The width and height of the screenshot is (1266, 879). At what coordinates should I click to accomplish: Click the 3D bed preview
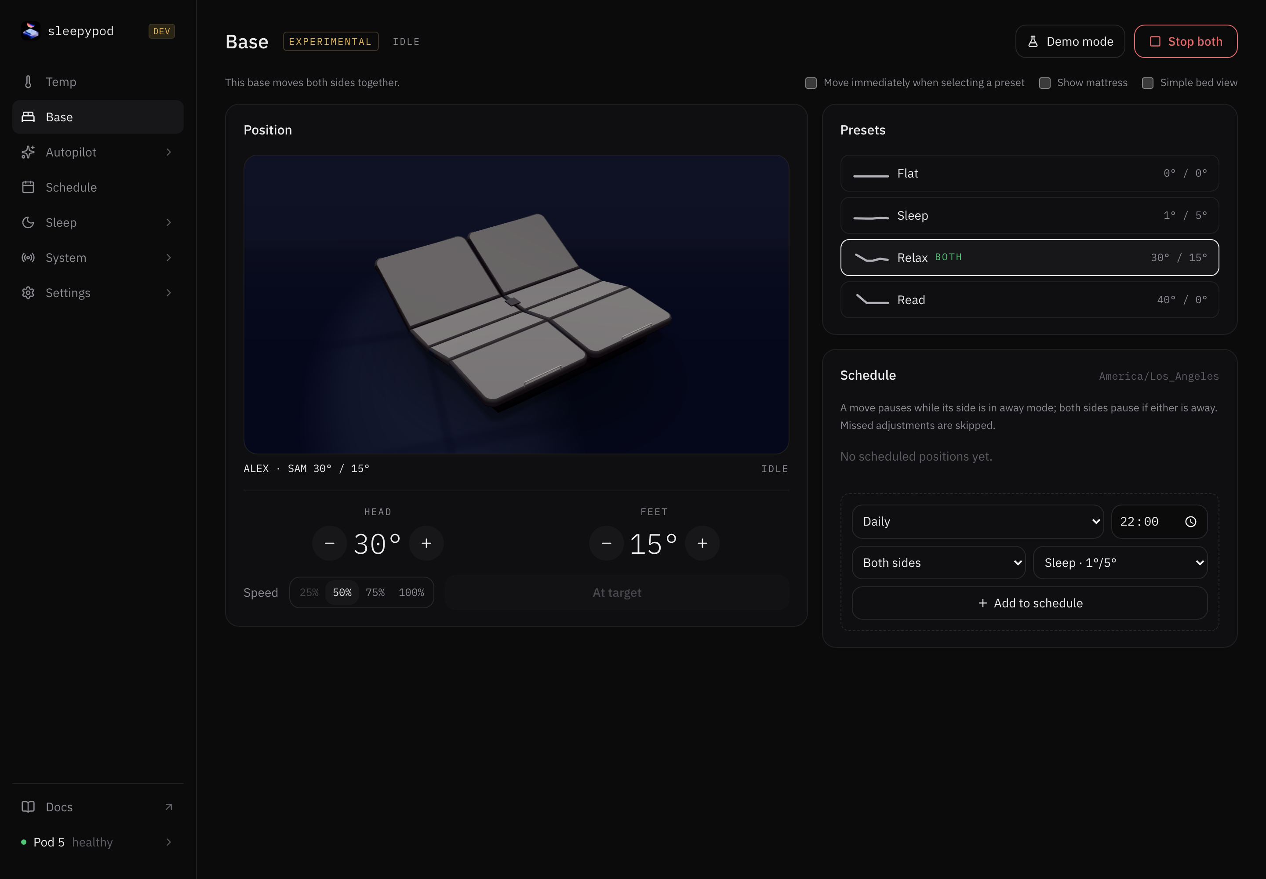tap(516, 305)
